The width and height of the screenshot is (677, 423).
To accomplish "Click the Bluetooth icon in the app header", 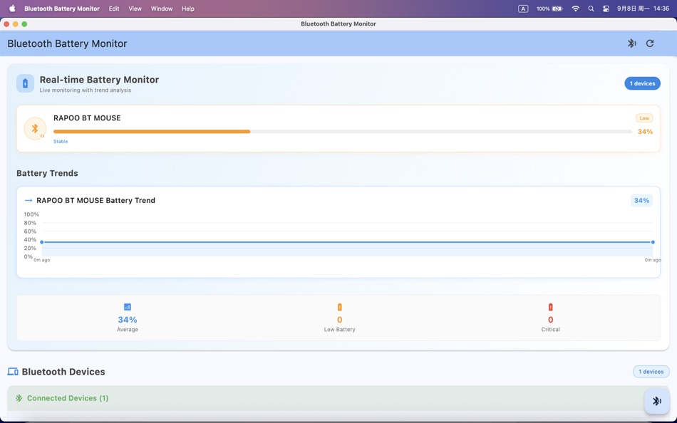I will pos(631,43).
